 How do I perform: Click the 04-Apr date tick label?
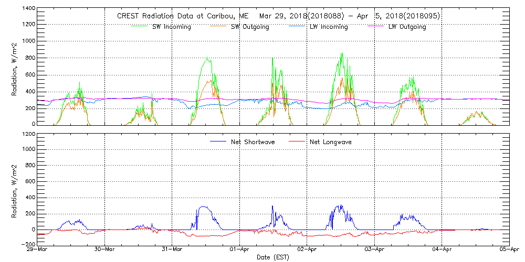click(x=442, y=249)
